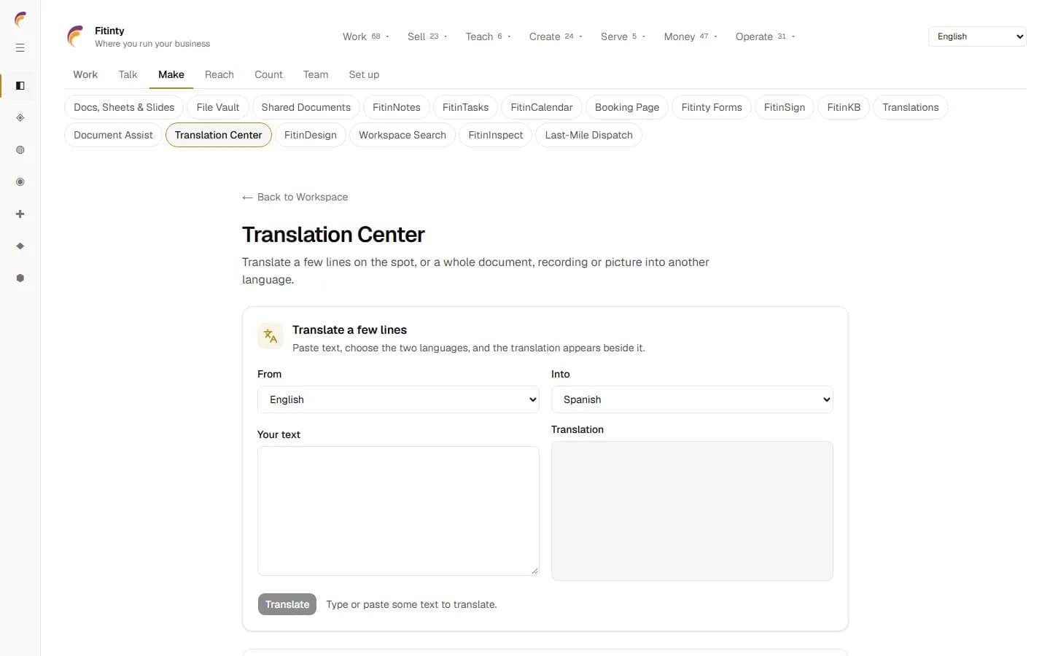The image size is (1050, 656).
Task: Click the translate icon beside Translate a few lines
Action: click(271, 336)
